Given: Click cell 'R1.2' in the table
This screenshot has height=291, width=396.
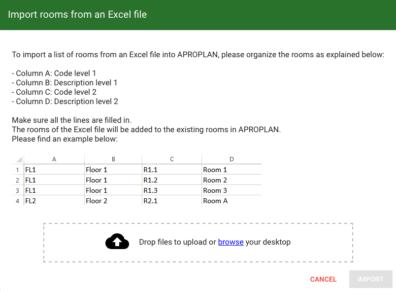Looking at the screenshot, I should click(x=172, y=180).
